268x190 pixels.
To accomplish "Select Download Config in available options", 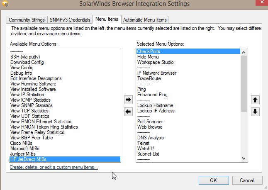I will pyautogui.click(x=65, y=62).
